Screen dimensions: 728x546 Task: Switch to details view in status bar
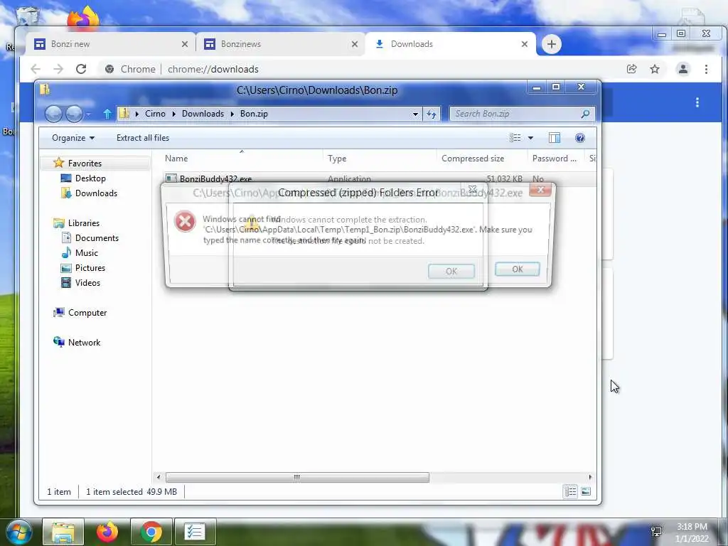tap(571, 491)
